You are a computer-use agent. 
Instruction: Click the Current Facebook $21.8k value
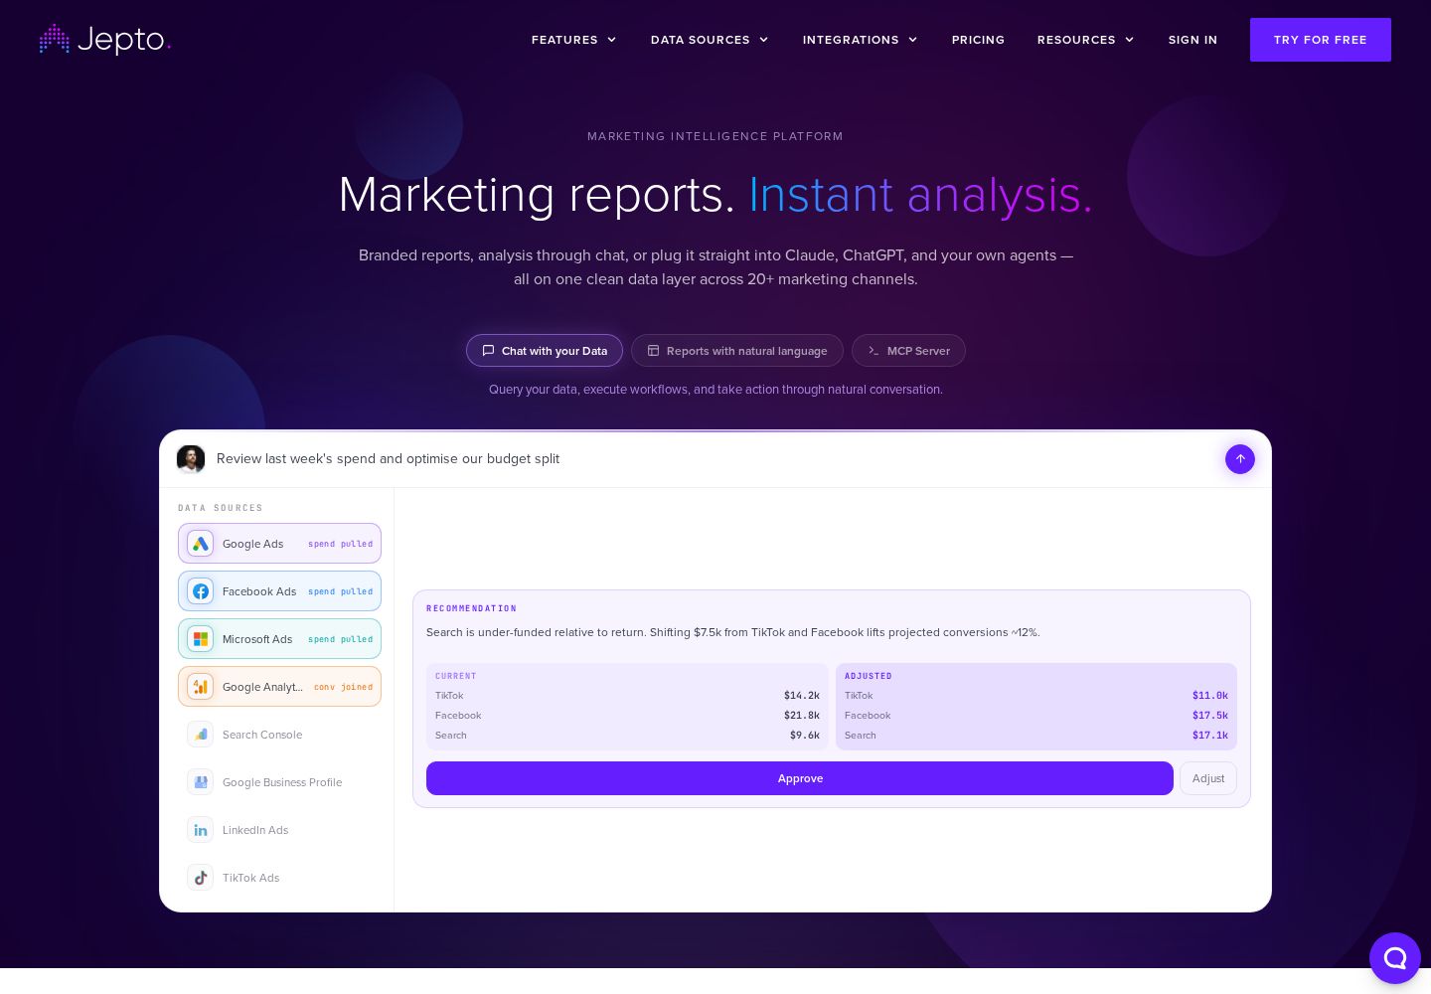point(802,716)
